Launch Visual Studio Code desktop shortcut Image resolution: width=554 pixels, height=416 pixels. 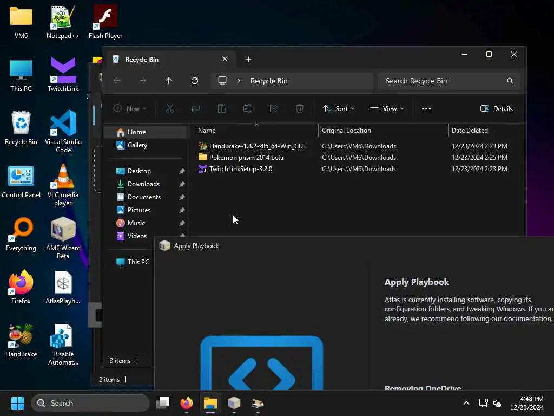click(x=63, y=132)
